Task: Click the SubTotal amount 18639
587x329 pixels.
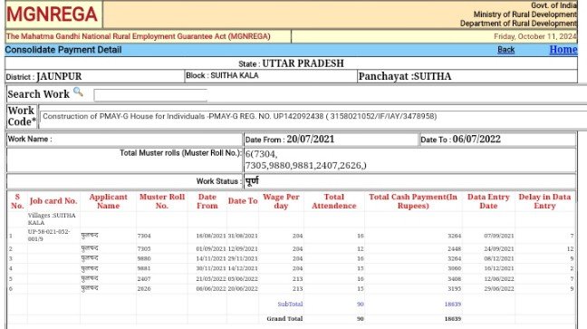Action: pyautogui.click(x=453, y=305)
